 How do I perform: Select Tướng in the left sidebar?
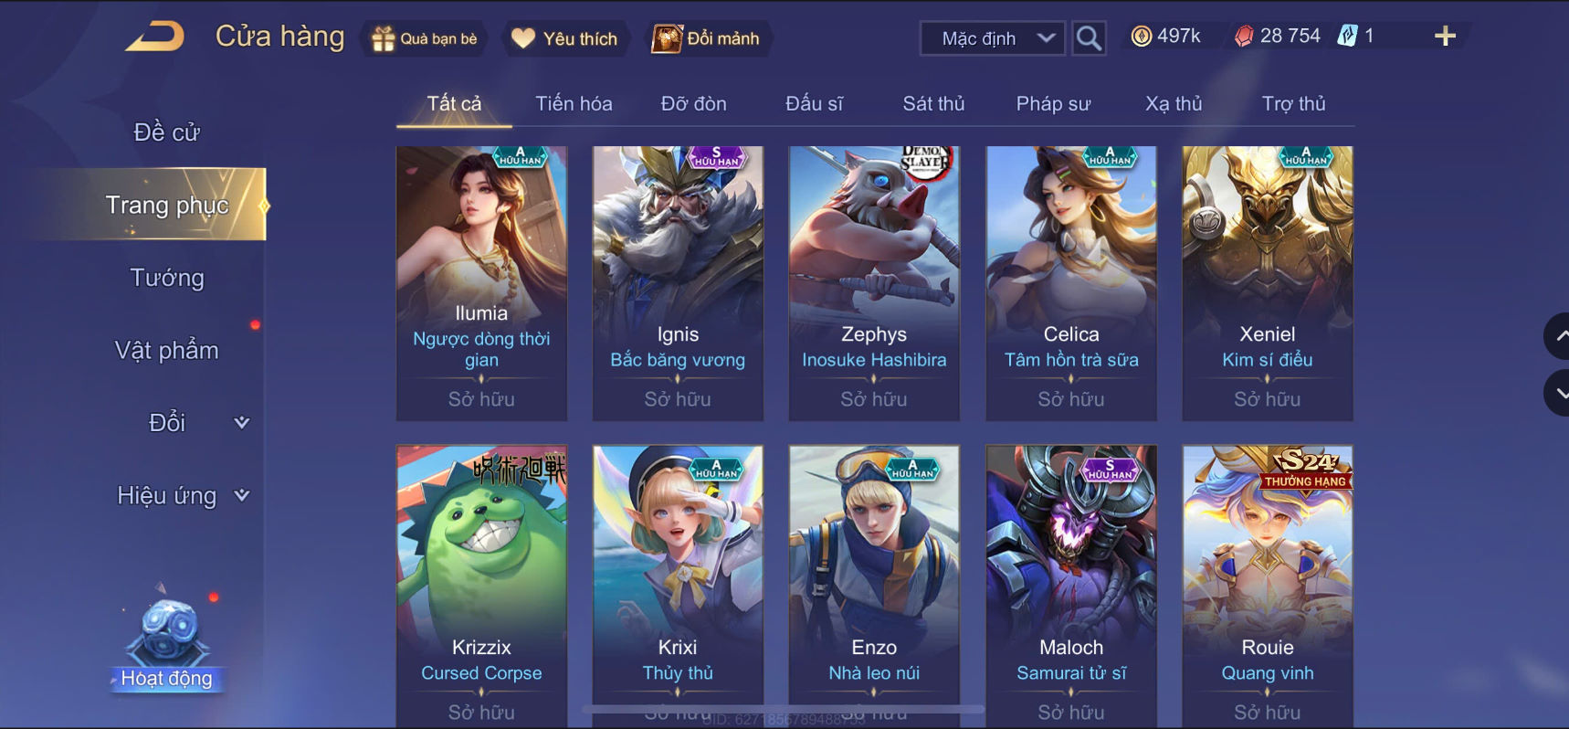167,278
